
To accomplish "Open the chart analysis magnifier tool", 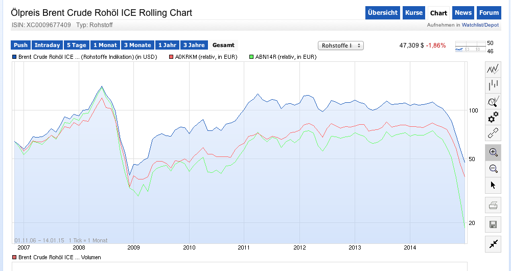I will click(493, 102).
